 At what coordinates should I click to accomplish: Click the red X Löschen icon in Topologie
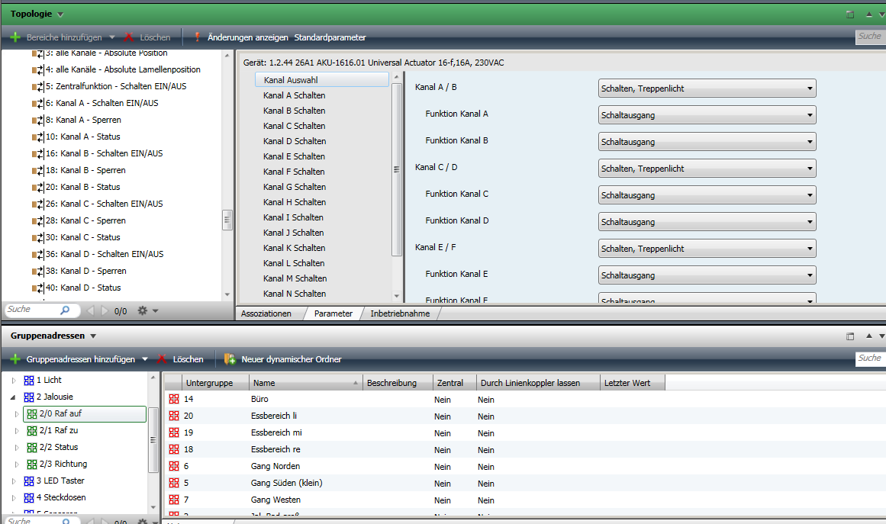click(129, 37)
